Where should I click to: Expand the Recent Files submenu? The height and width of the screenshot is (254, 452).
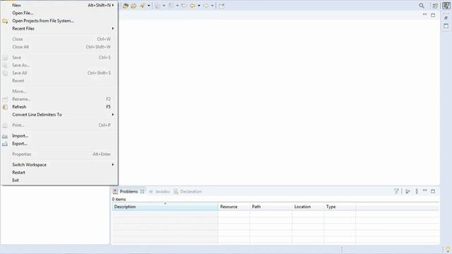click(59, 28)
